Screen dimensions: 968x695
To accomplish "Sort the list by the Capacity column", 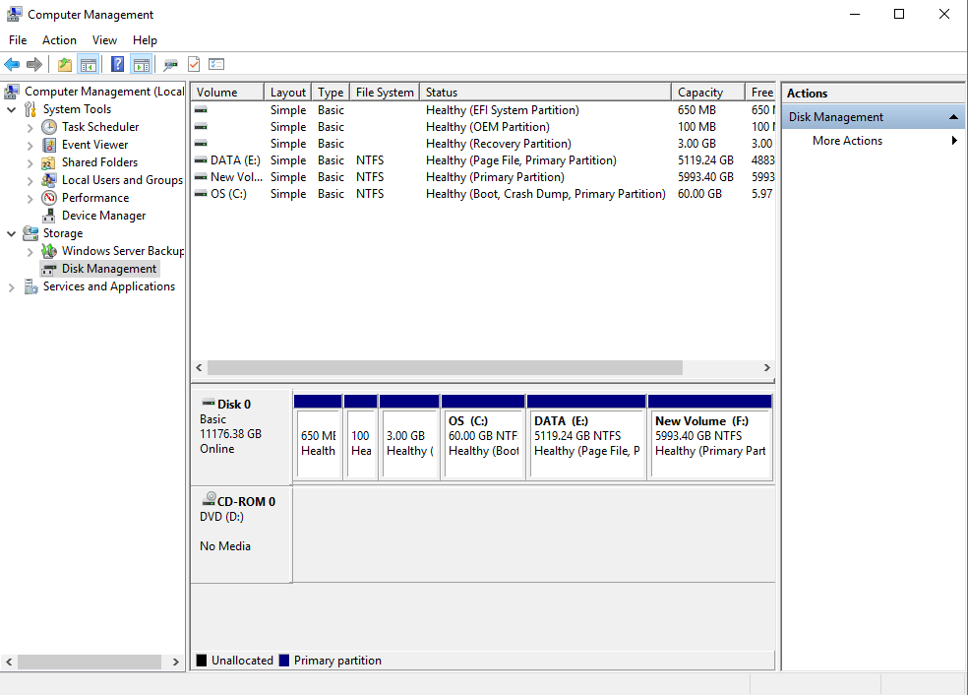I will pos(708,93).
